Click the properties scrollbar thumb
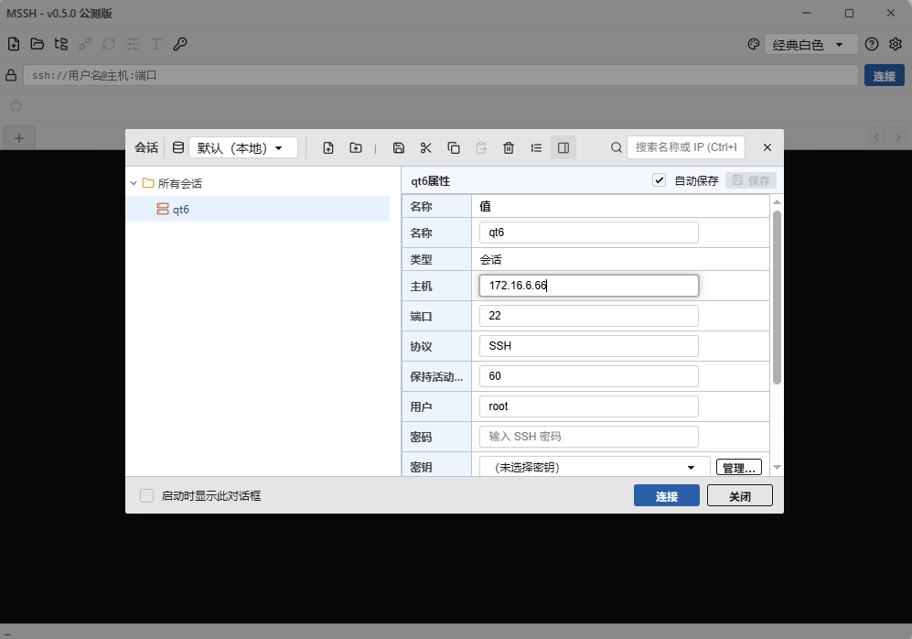The image size is (912, 639). click(x=777, y=297)
